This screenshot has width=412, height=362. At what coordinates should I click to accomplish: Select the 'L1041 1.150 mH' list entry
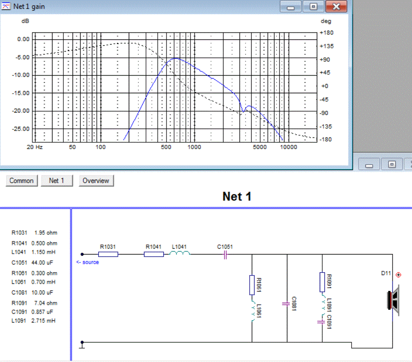(34, 252)
